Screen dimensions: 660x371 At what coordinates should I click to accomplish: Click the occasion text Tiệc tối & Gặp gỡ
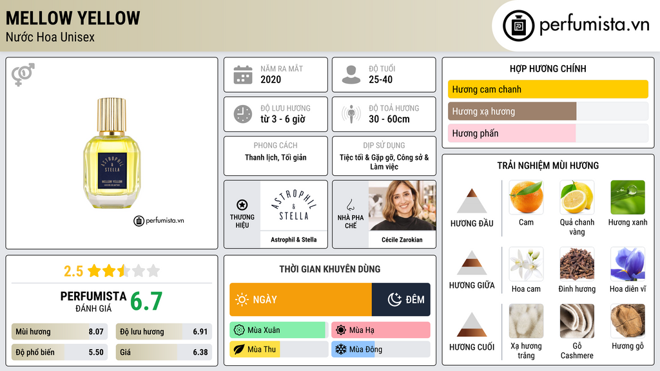click(367, 157)
